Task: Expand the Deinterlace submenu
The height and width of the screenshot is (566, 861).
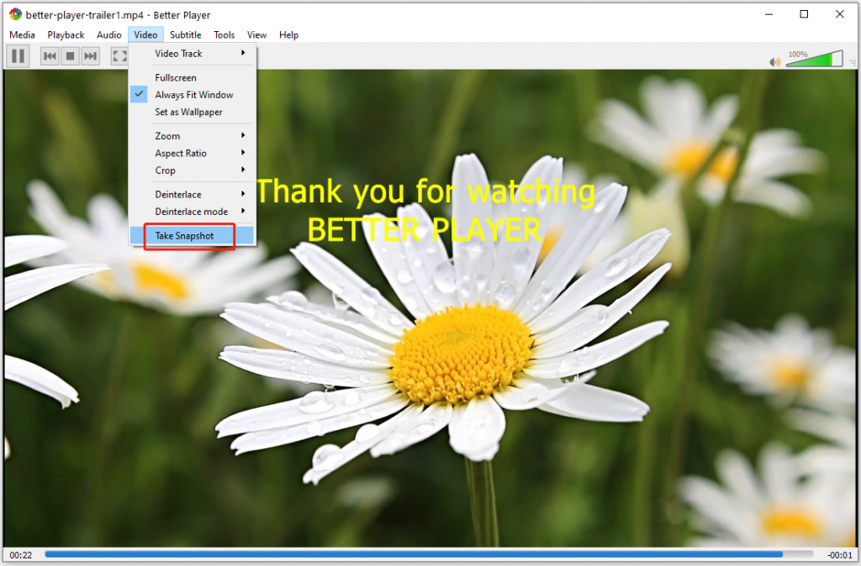Action: pyautogui.click(x=193, y=194)
